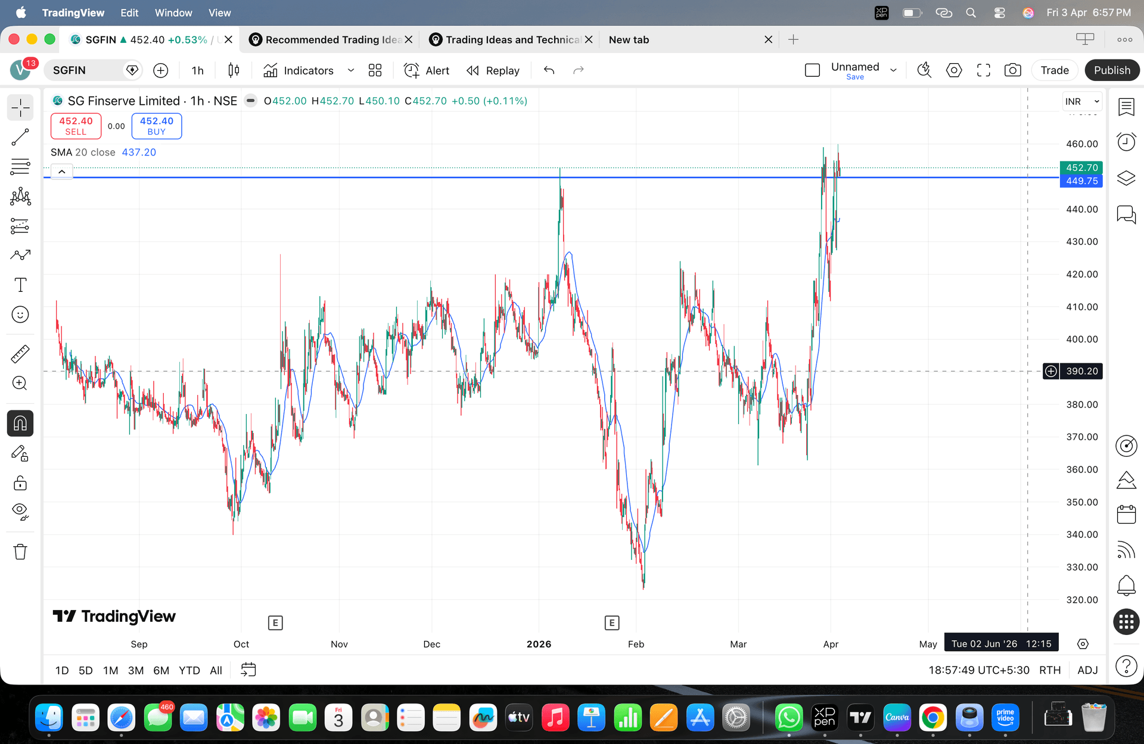Take a chart snapshot with camera

click(x=1013, y=70)
